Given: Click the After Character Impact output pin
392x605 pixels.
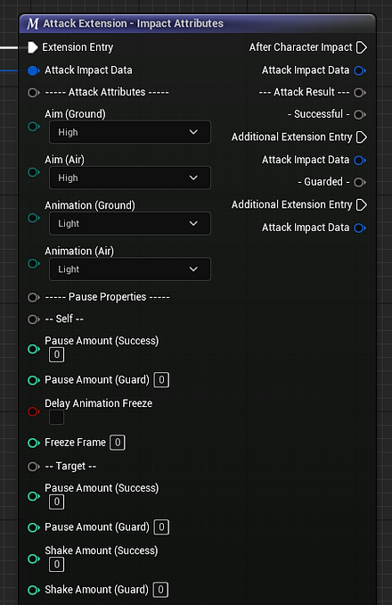Looking at the screenshot, I should [x=361, y=47].
